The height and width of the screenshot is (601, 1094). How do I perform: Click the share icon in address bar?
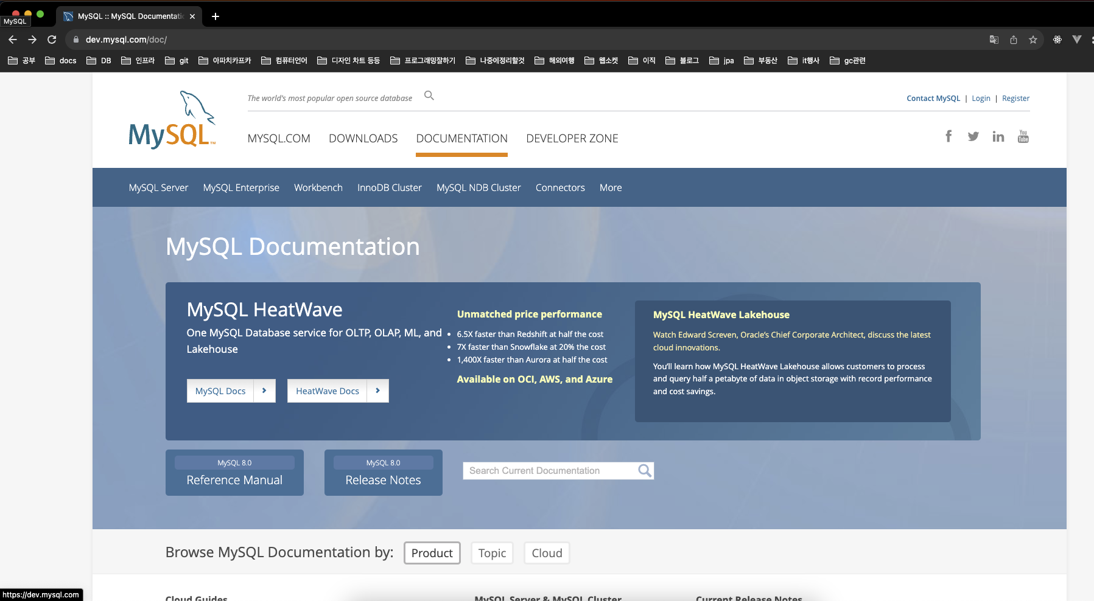(1014, 40)
